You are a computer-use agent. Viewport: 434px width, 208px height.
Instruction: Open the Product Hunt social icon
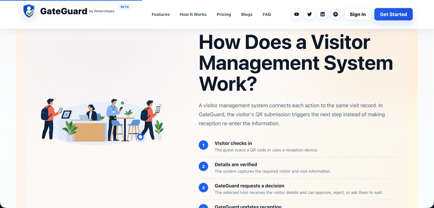[x=336, y=14]
